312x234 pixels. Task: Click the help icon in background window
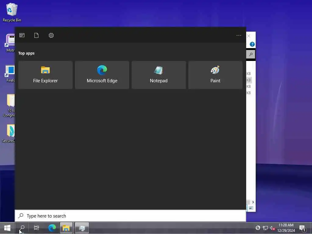(x=252, y=44)
